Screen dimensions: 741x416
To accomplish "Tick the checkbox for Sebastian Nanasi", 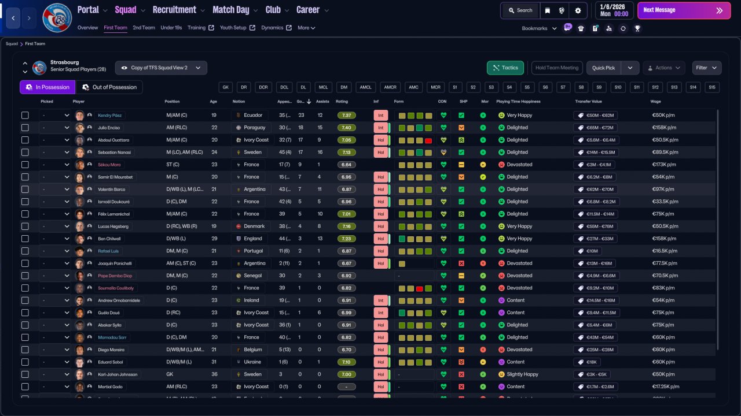I will [x=25, y=153].
